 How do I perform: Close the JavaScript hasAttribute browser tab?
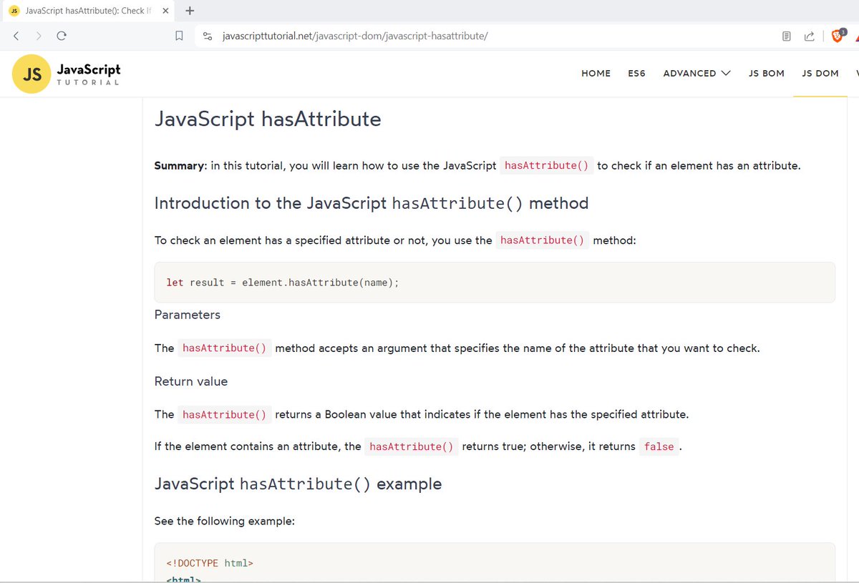(165, 11)
